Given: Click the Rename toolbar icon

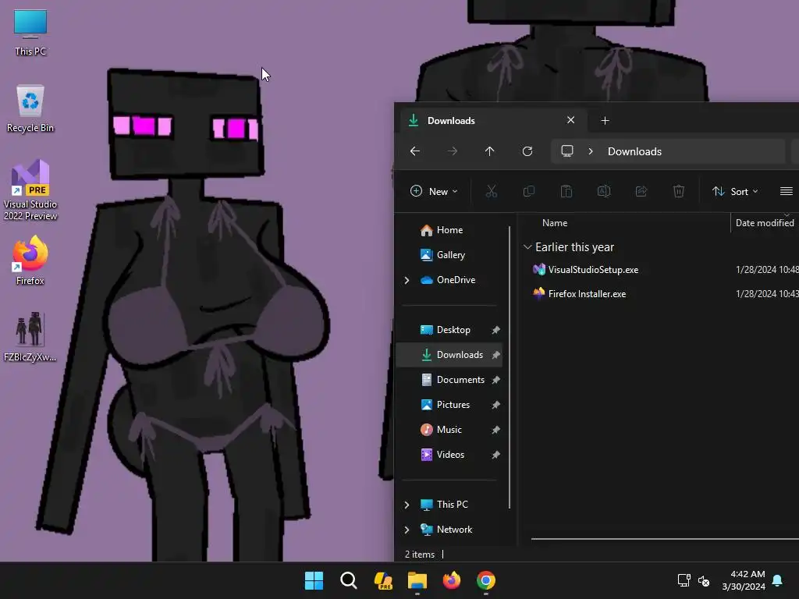Looking at the screenshot, I should [604, 192].
